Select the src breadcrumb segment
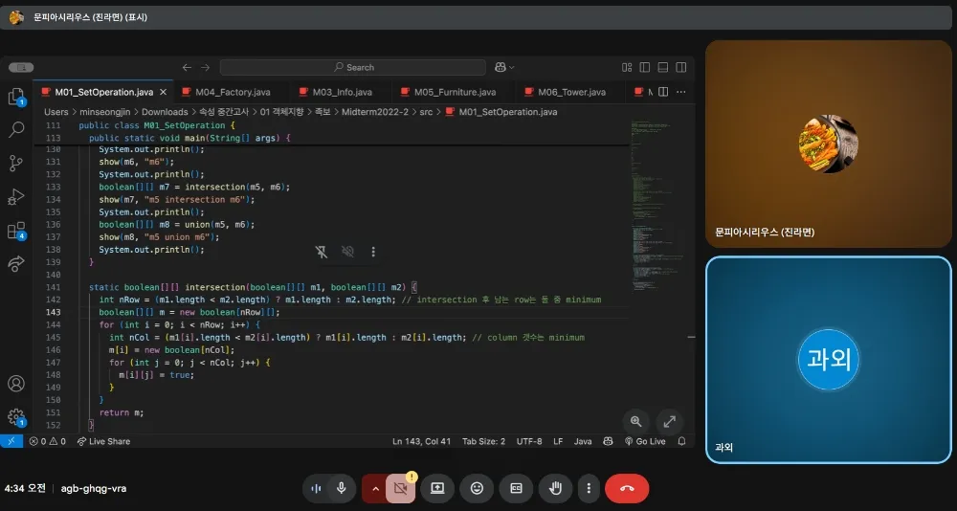 point(426,112)
